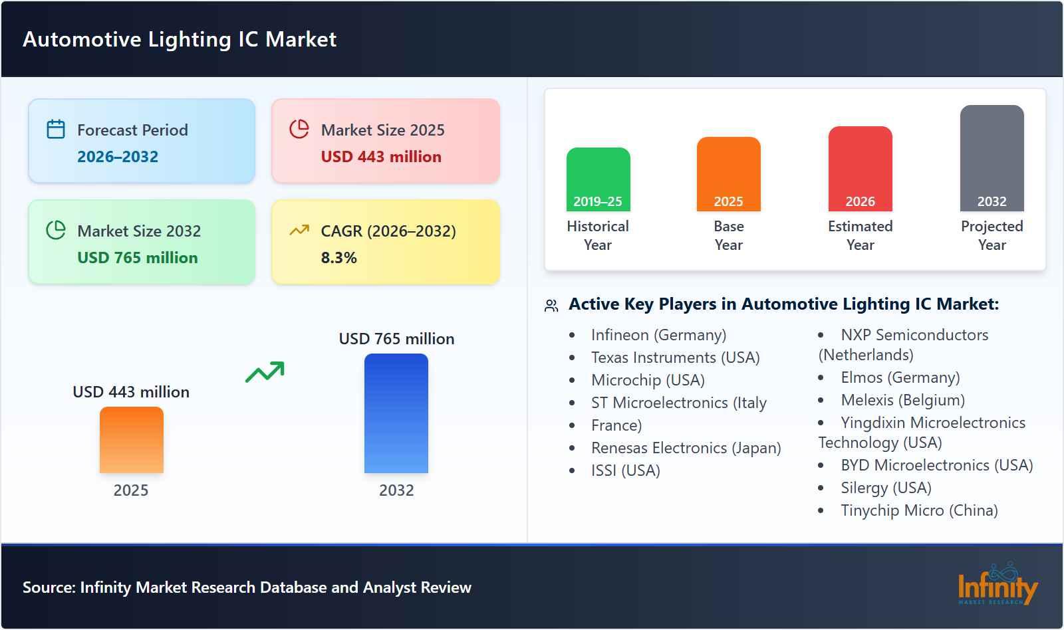The width and height of the screenshot is (1064, 630).
Task: Click Silergy (USA) in the list
Action: pyautogui.click(x=886, y=487)
